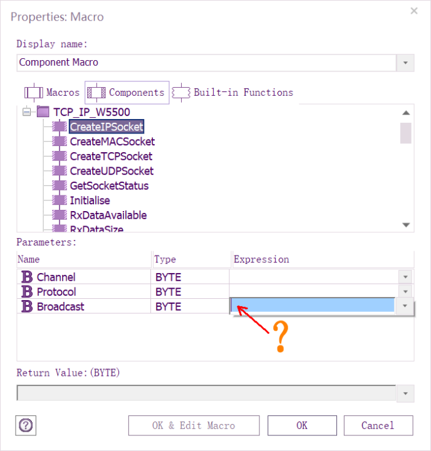Click the CreateUDPSocket macro icon
The image size is (431, 451).
click(60, 171)
